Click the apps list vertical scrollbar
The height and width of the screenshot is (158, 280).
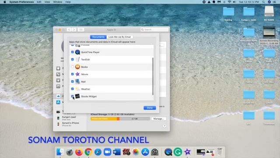(153, 76)
